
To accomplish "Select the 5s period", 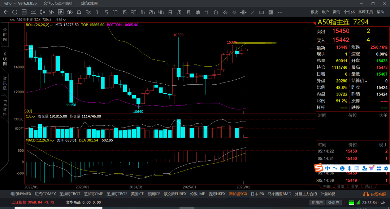I will [88, 12].
